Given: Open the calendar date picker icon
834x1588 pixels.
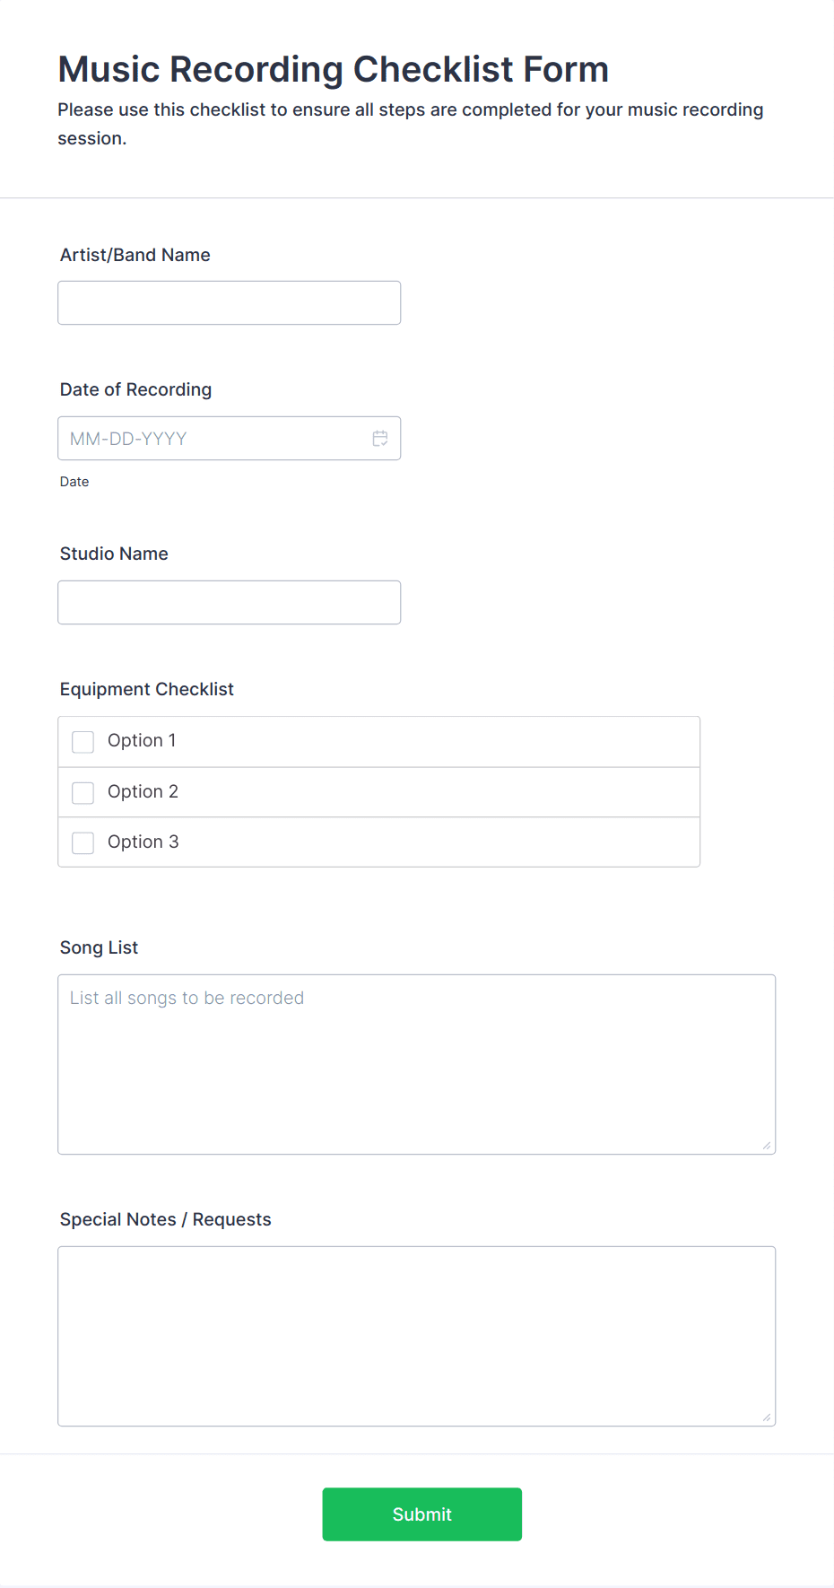Looking at the screenshot, I should point(380,439).
